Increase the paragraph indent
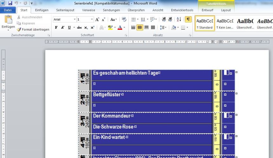 pos(170,19)
